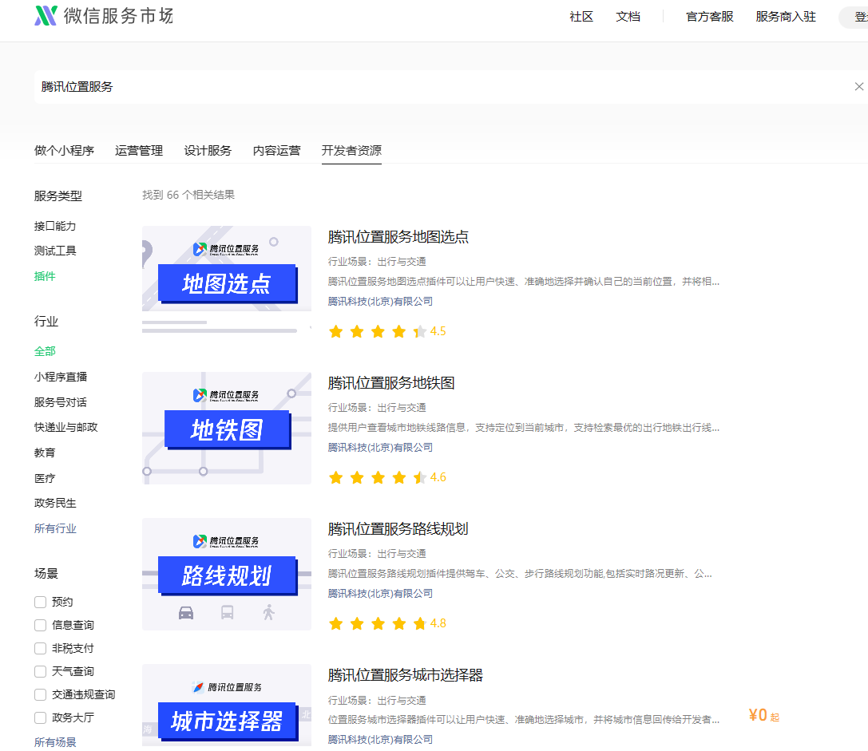Viewport: 868px width, 751px height.
Task: Click the 地铁图 description starting 提供用户查看城市地铁
Action: [523, 428]
